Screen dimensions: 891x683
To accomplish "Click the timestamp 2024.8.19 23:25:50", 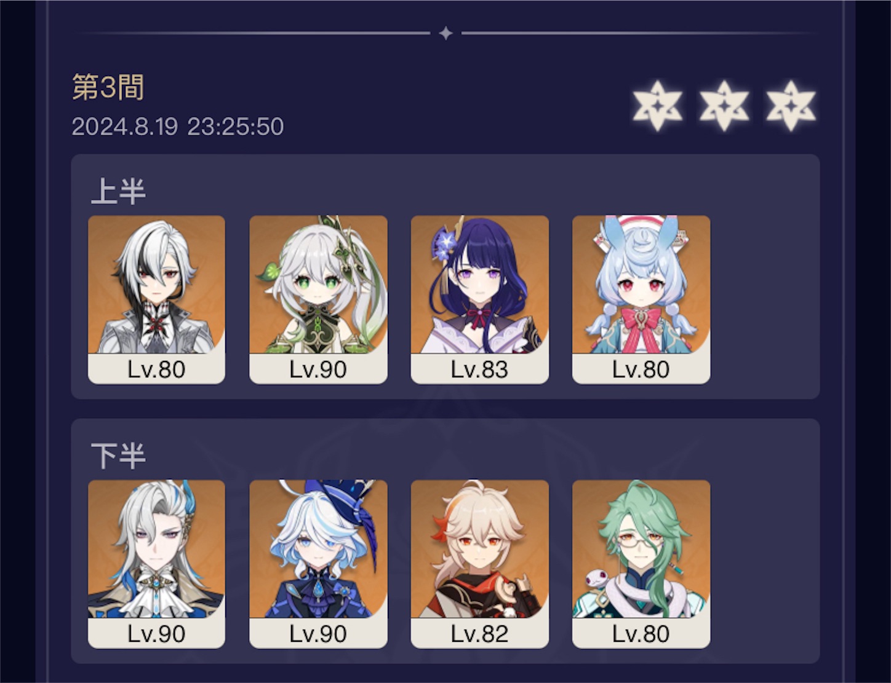I will [178, 127].
